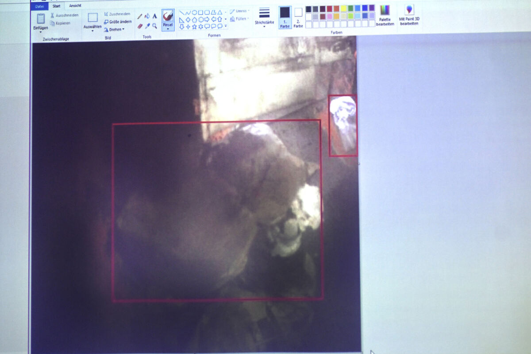The image size is (531, 354).
Task: Click Größe ändern button
Action: click(117, 22)
